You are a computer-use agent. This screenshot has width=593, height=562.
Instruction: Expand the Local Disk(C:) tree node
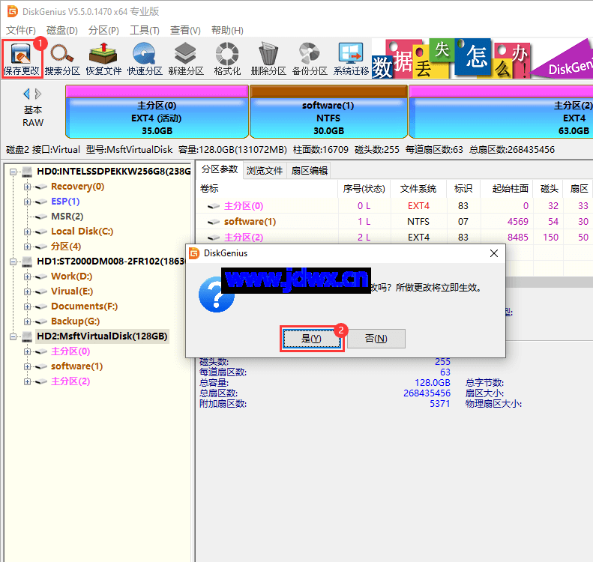(x=27, y=232)
